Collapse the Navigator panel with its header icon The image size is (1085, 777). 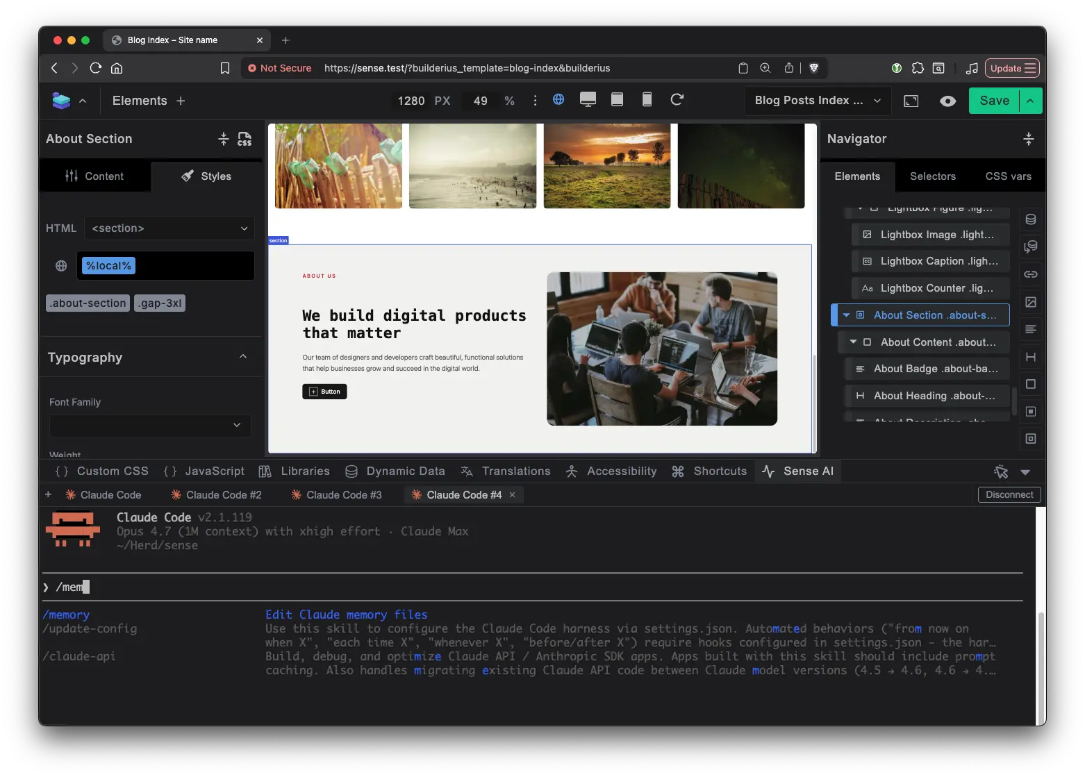(1029, 139)
